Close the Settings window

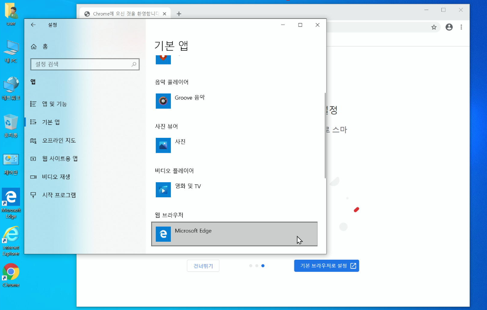pos(317,25)
